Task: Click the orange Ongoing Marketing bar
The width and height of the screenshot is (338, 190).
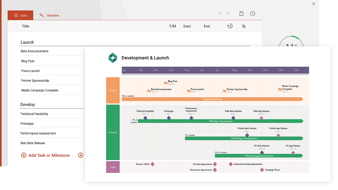Action: click(212, 99)
